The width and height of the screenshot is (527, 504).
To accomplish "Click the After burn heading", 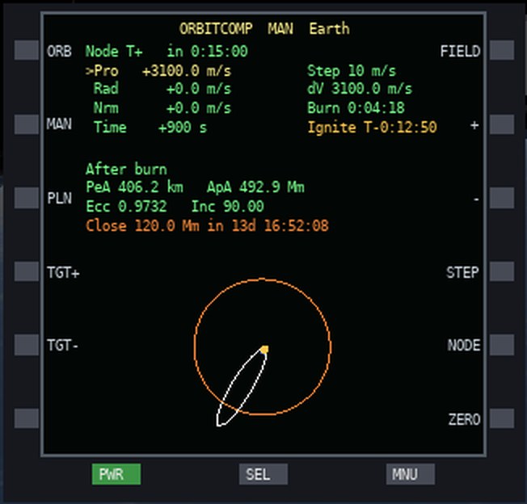I will [x=126, y=169].
